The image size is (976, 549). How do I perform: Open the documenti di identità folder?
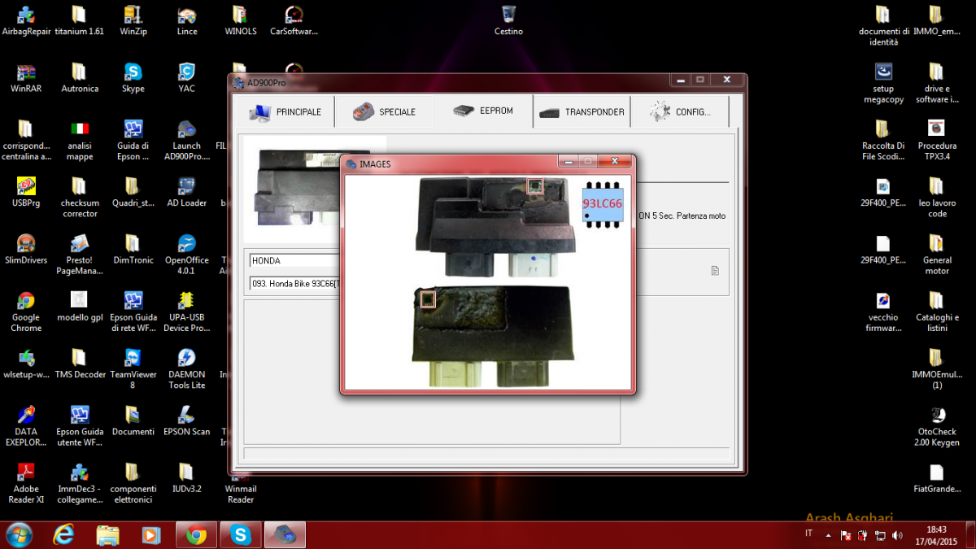pyautogui.click(x=883, y=25)
